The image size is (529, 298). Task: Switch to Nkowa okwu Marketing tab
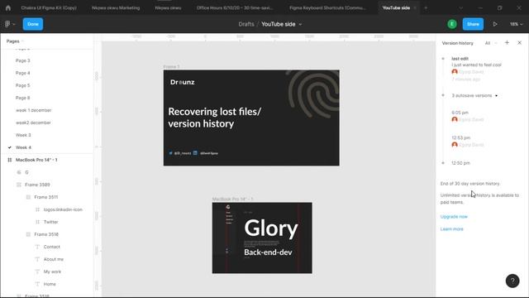tap(116, 7)
